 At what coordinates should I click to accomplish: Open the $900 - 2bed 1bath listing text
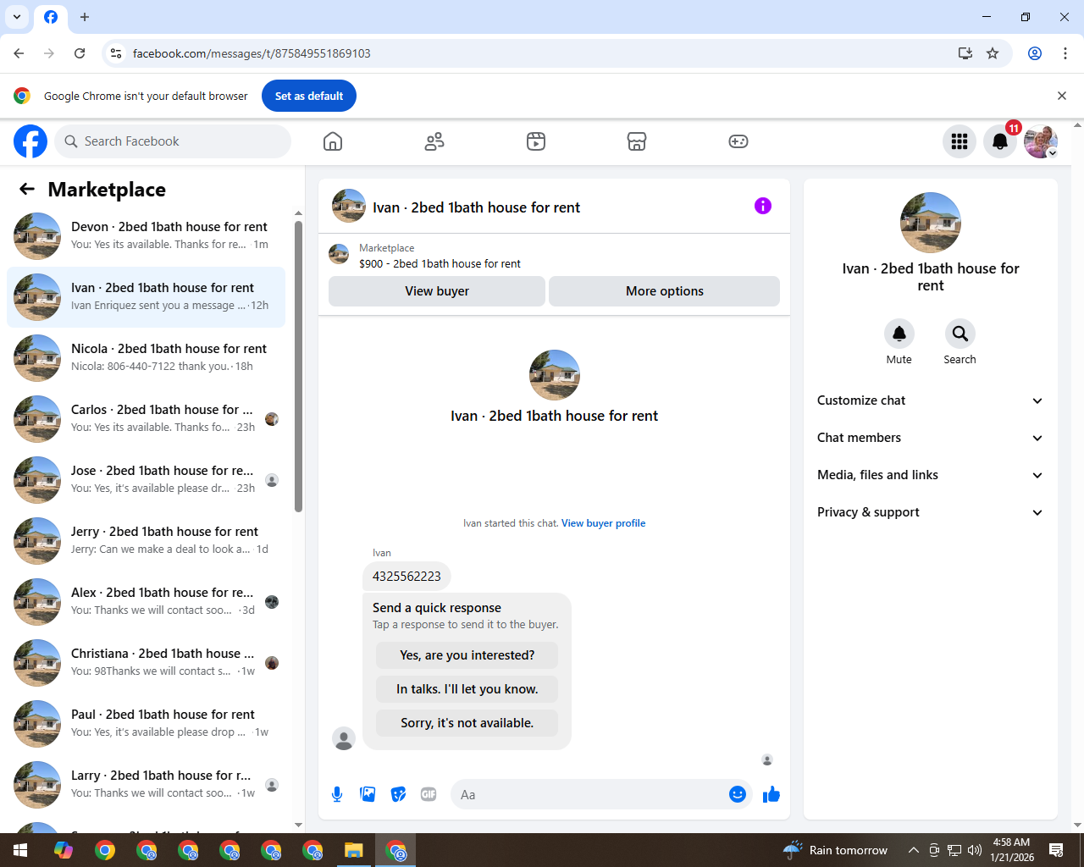pyautogui.click(x=440, y=263)
